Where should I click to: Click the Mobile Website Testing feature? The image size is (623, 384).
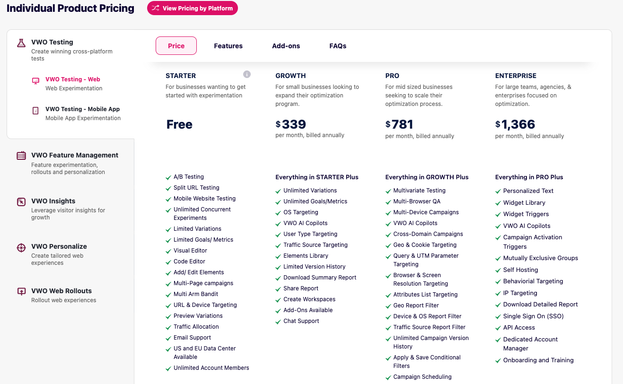pos(204,199)
